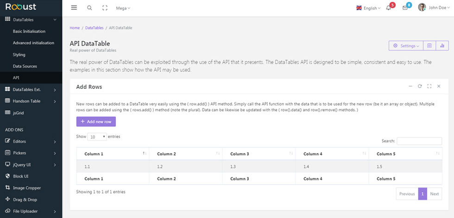Collapse the Add Rows card with minus icon
The width and height of the screenshot is (454, 218).
coord(410,86)
